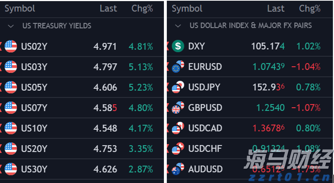Click the US30Y flag icon
The width and height of the screenshot is (334, 183).
[x=11, y=169]
